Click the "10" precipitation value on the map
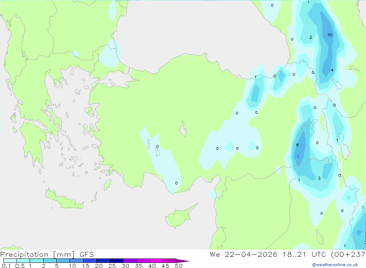The width and height of the screenshot is (366, 268). 330,35
